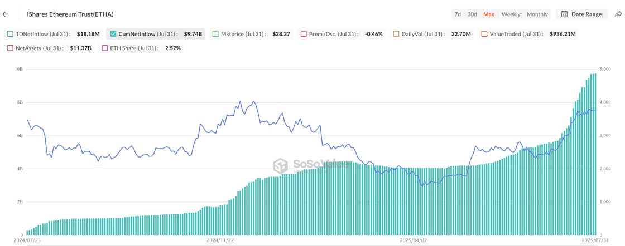
Task: Switch to Weekly interval
Action: (511, 14)
